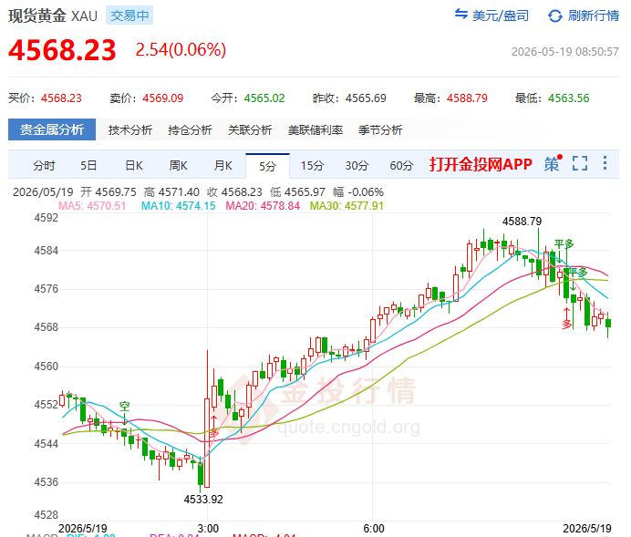Click the refresh quotes circular icon
This screenshot has height=537, width=631.
coord(555,16)
